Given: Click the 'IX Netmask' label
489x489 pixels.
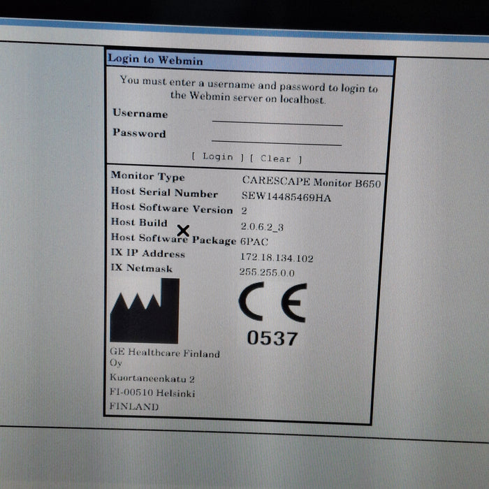Looking at the screenshot, I should coord(142,268).
